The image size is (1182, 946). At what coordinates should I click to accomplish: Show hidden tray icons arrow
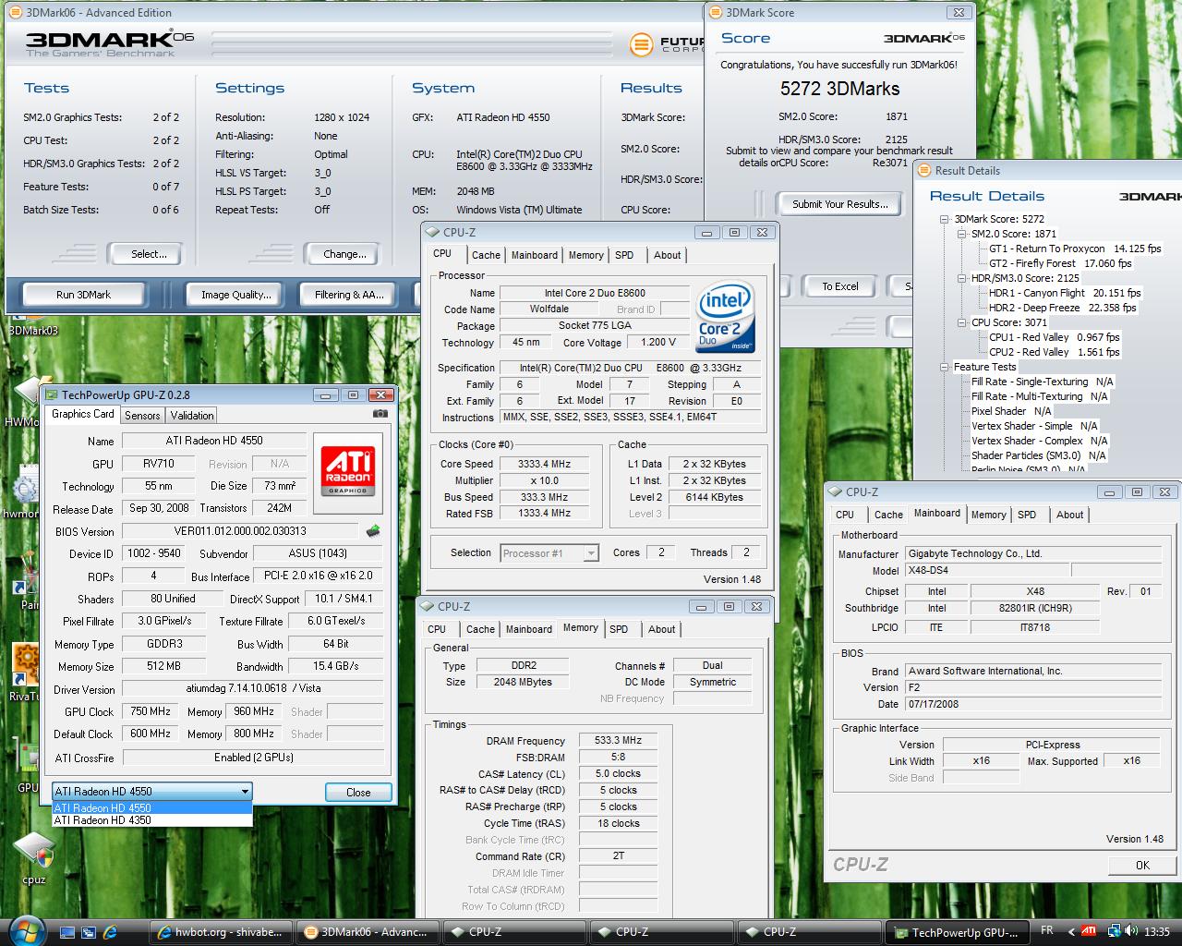(1071, 931)
